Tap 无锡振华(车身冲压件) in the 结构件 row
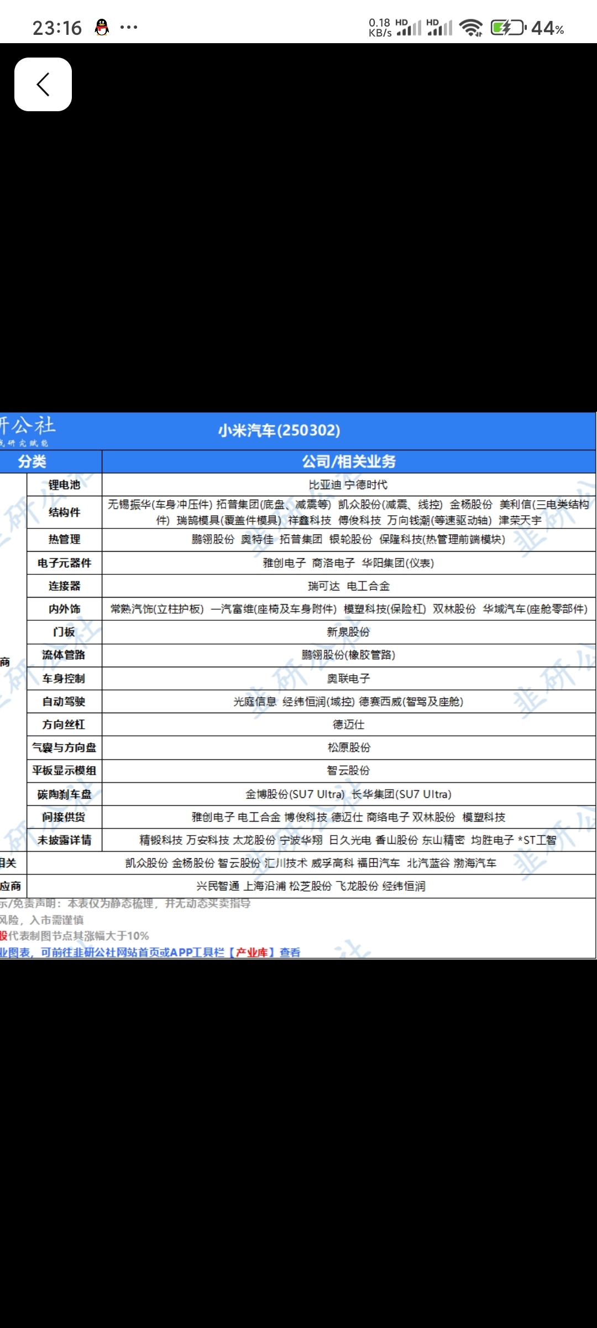The height and width of the screenshot is (1328, 597). (x=160, y=504)
